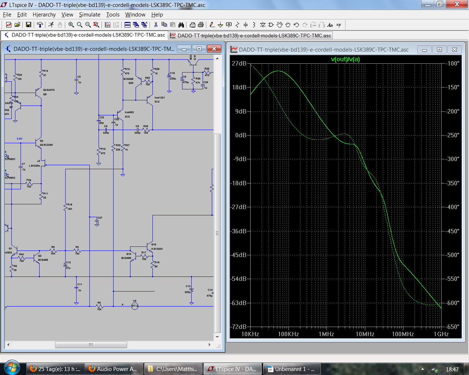Select the Diode placement tool

263,25
